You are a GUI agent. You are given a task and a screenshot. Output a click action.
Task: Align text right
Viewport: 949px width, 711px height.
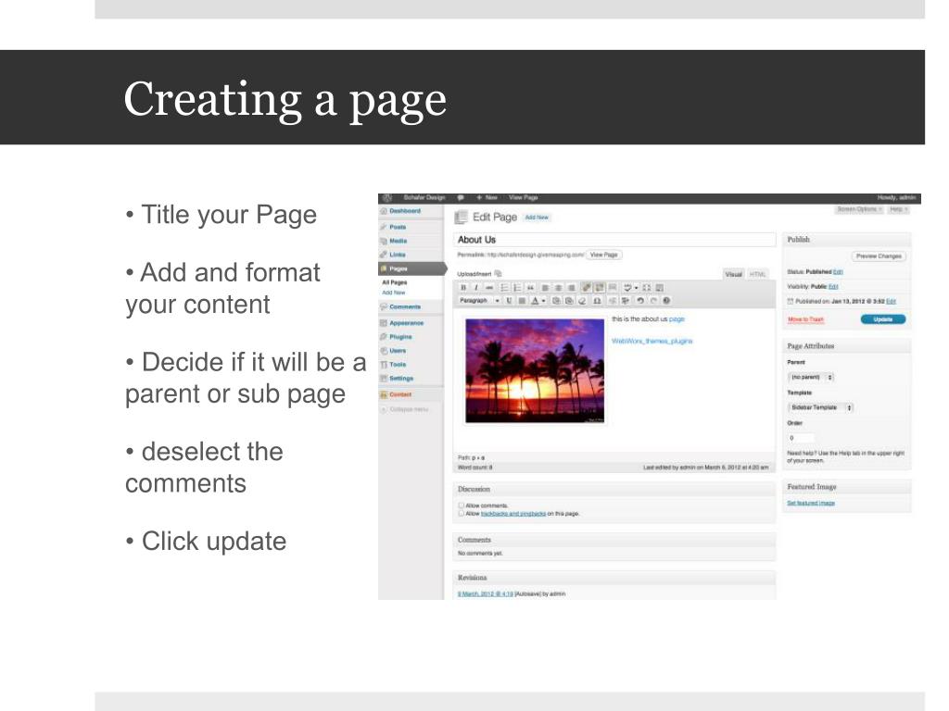tap(571, 288)
